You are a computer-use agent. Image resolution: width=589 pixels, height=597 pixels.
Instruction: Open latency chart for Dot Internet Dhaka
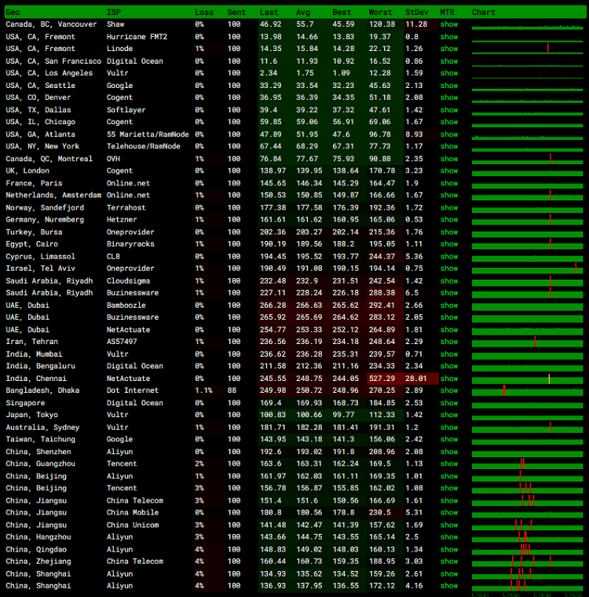pos(527,391)
